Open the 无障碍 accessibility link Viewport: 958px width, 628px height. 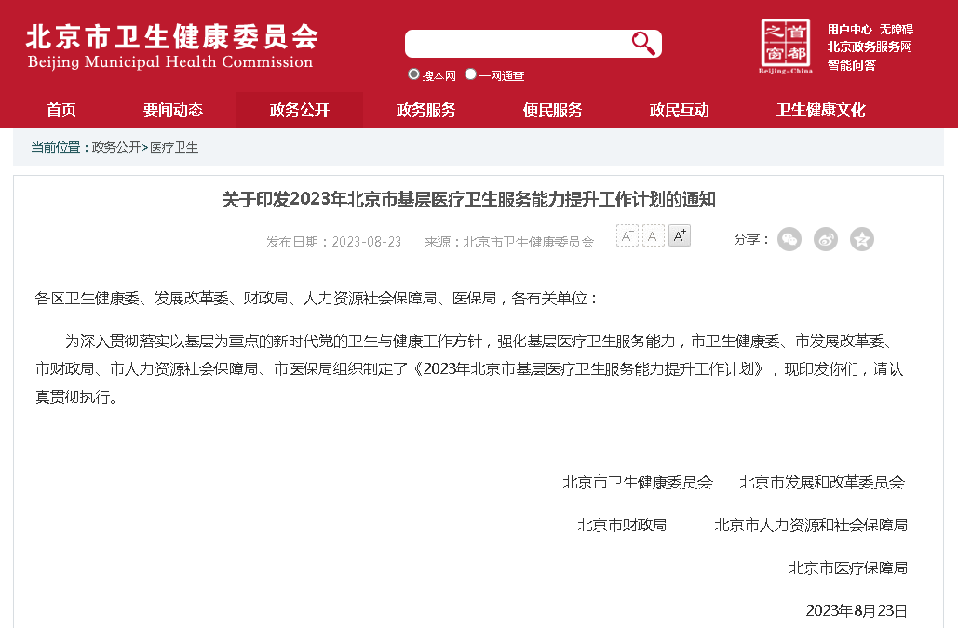point(897,29)
